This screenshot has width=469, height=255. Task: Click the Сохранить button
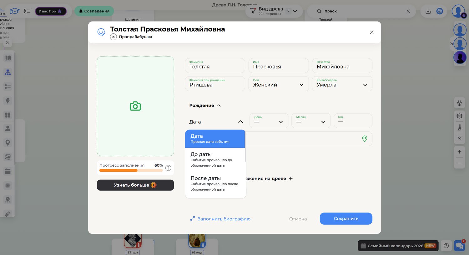pos(346,218)
